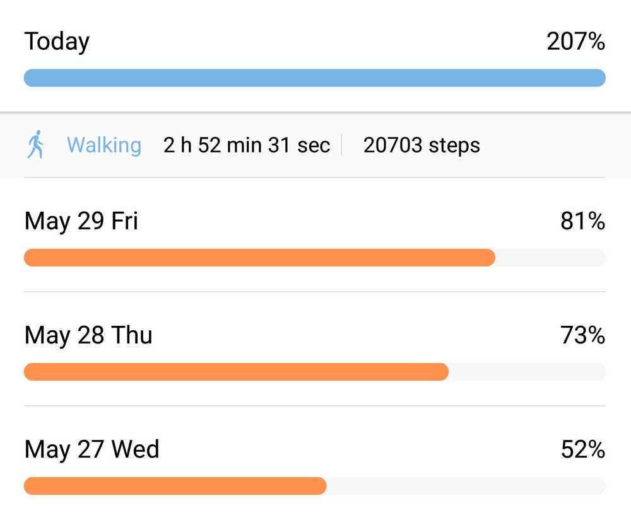Tap unfilled part of May 28 bar
This screenshot has width=631, height=513.
(x=527, y=372)
